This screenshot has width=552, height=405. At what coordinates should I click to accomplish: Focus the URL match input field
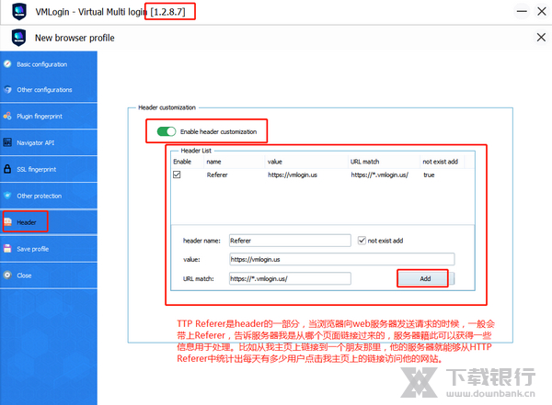[x=290, y=278]
